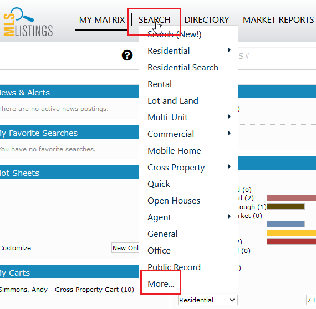The image size is (316, 309).
Task: Click the My Favorite Searches header
Action: click(x=69, y=132)
